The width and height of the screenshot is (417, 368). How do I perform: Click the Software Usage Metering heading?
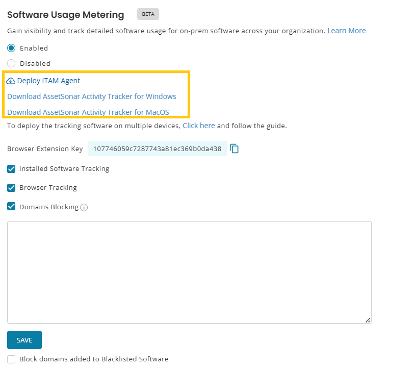[65, 15]
